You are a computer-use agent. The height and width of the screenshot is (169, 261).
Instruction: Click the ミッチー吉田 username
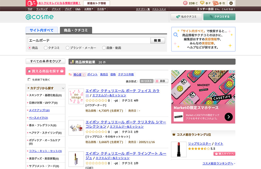205,9
